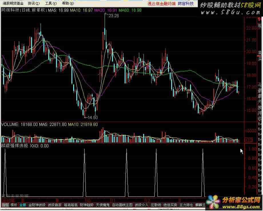Switch to 箱高箱底 indicator tab
The height and width of the screenshot is (211, 263).
point(71,205)
